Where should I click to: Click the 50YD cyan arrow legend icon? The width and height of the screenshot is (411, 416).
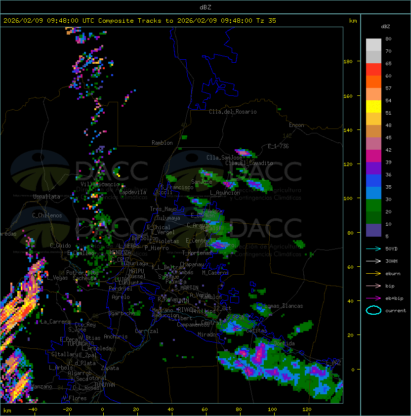(x=373, y=249)
